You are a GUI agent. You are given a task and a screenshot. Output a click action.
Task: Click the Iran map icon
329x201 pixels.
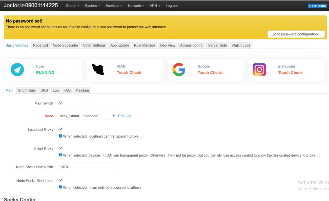(x=98, y=70)
